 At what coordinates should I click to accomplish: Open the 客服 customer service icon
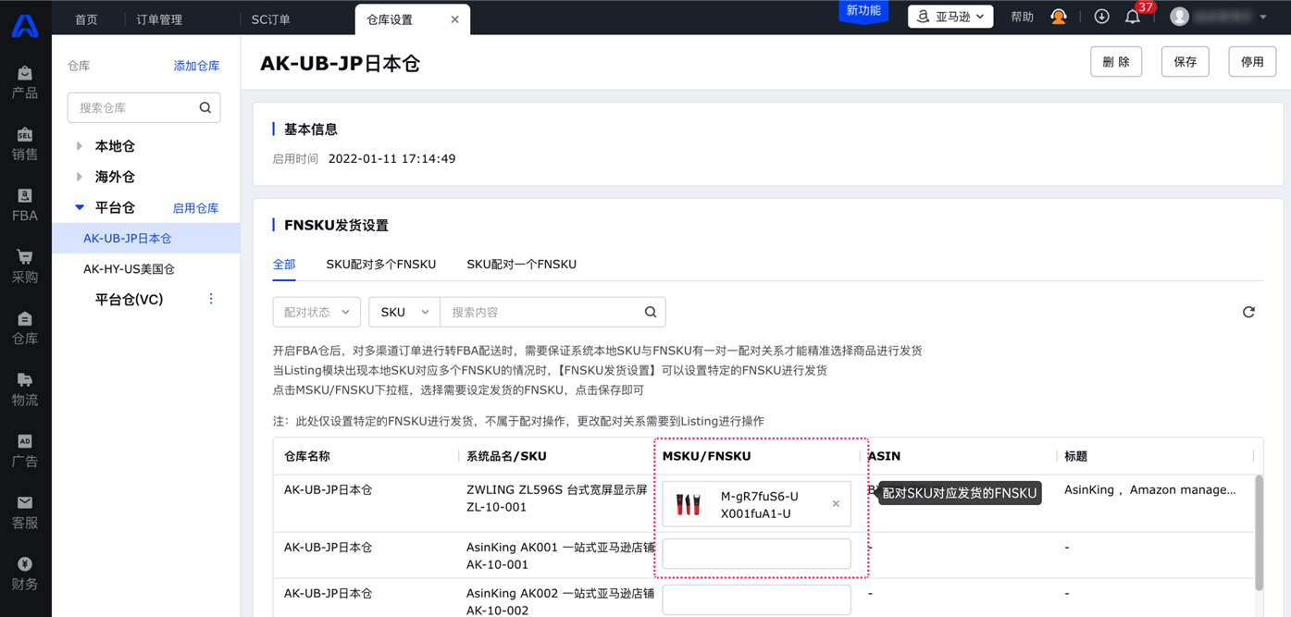coord(25,512)
